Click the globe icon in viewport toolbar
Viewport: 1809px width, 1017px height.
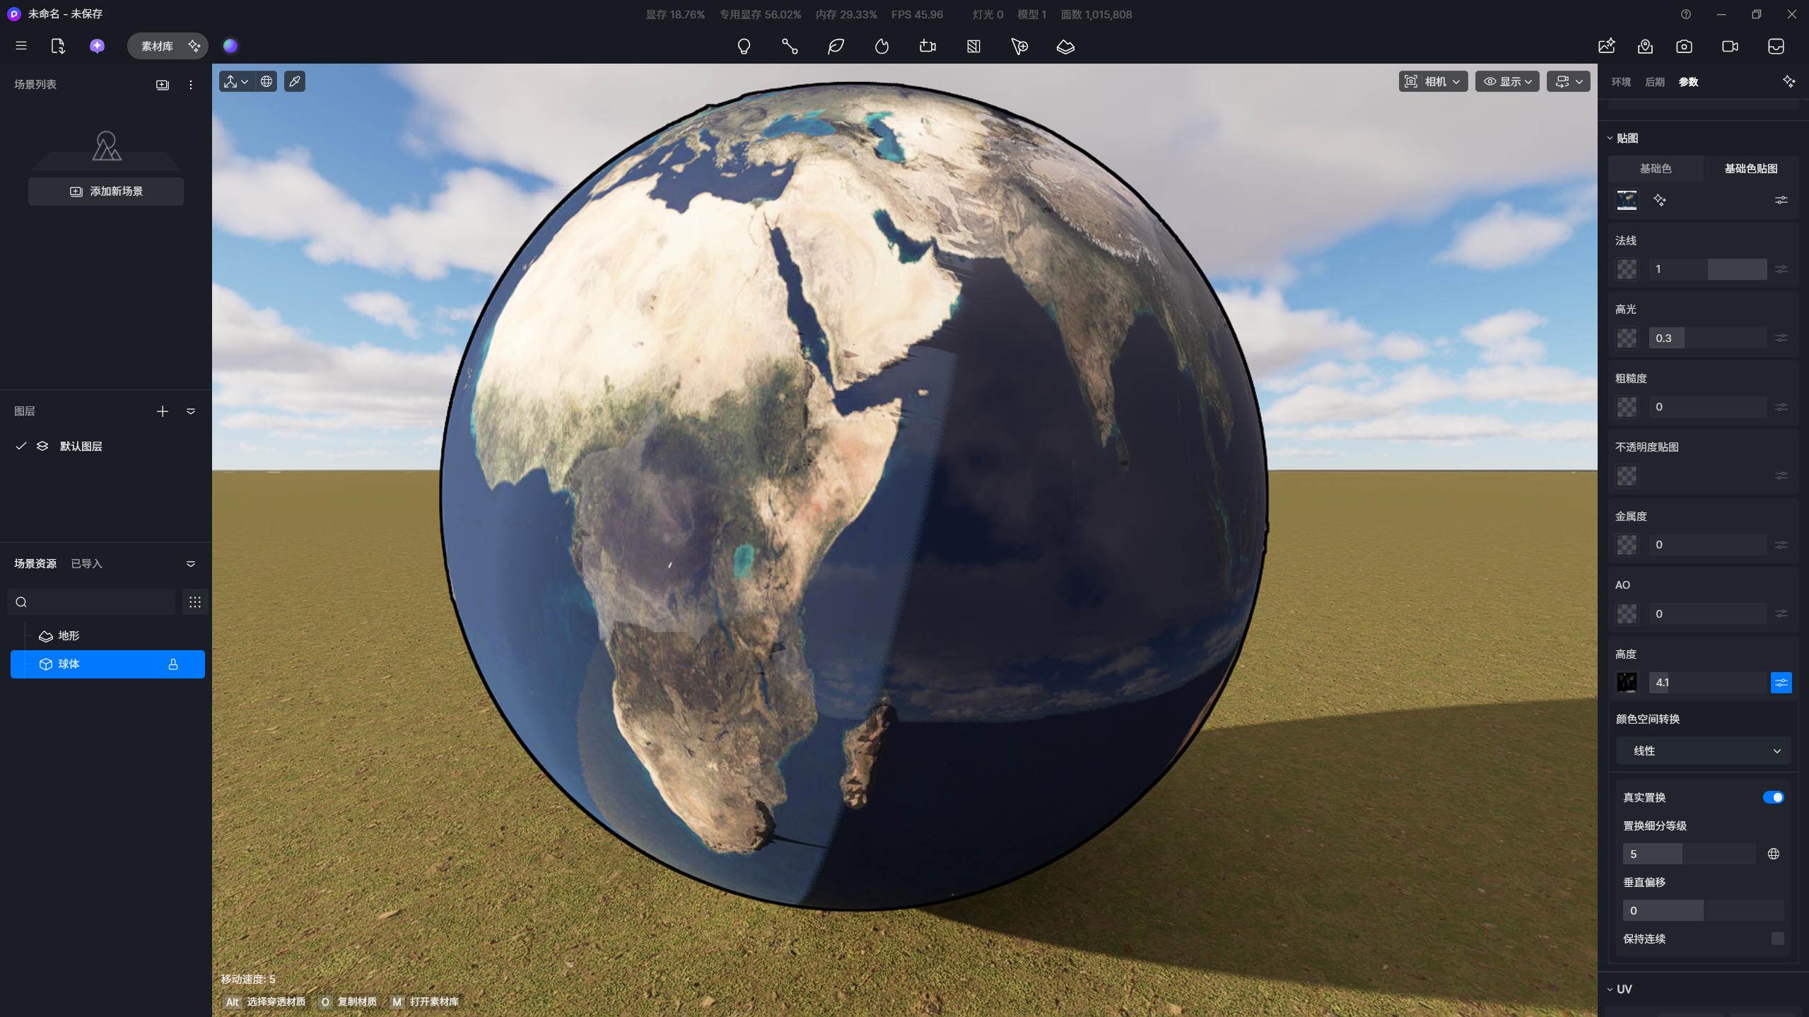[x=267, y=82]
